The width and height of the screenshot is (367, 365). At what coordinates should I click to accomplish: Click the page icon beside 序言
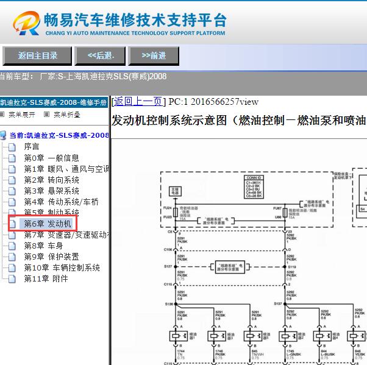click(x=12, y=147)
